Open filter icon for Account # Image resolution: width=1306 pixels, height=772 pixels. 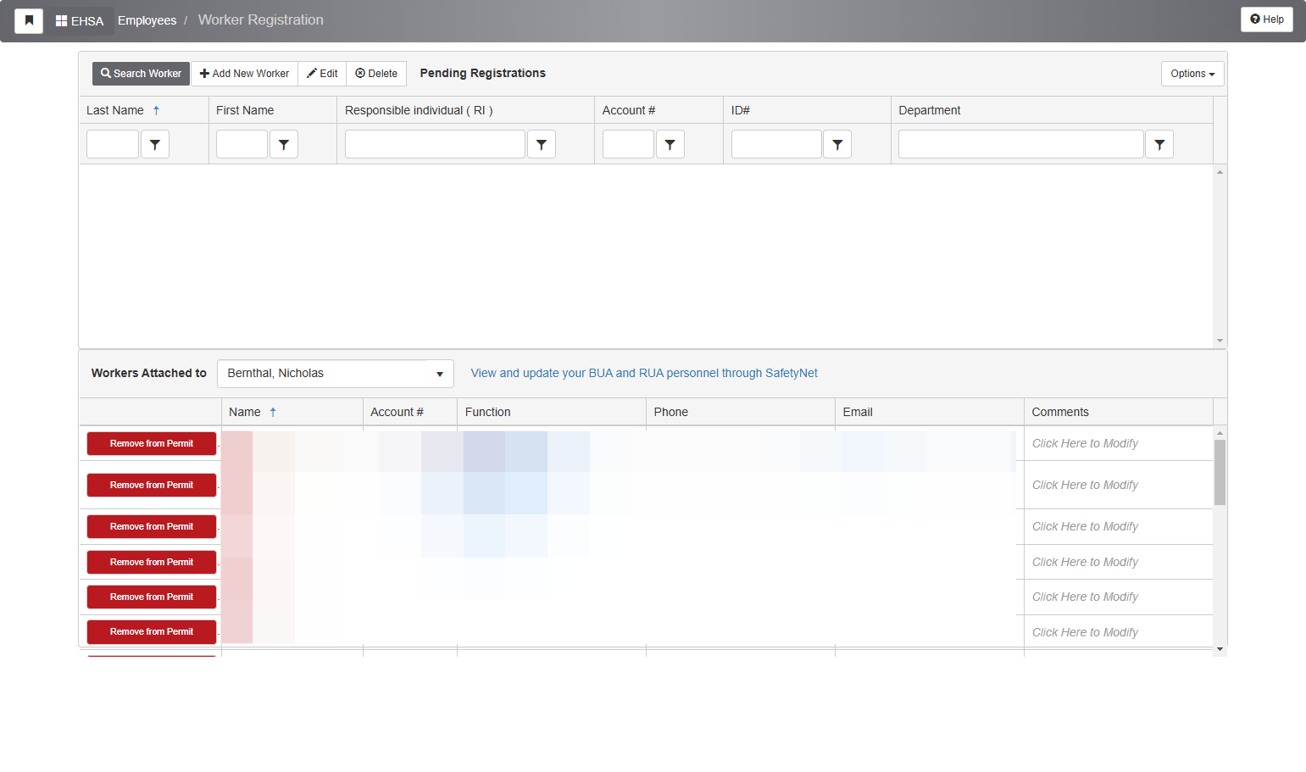[x=670, y=144]
